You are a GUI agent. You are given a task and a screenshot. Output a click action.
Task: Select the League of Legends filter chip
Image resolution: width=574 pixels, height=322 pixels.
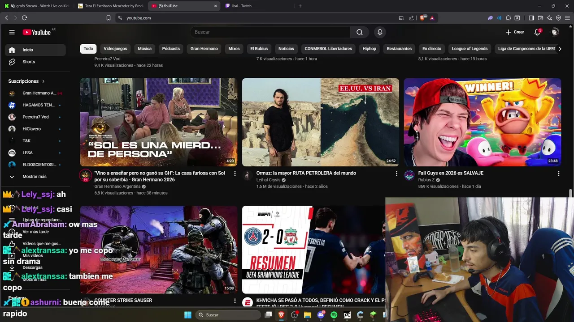[470, 49]
